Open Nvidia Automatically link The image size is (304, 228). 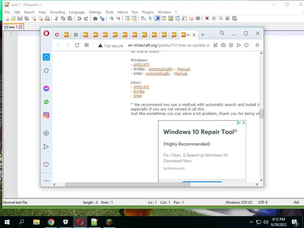161,69
